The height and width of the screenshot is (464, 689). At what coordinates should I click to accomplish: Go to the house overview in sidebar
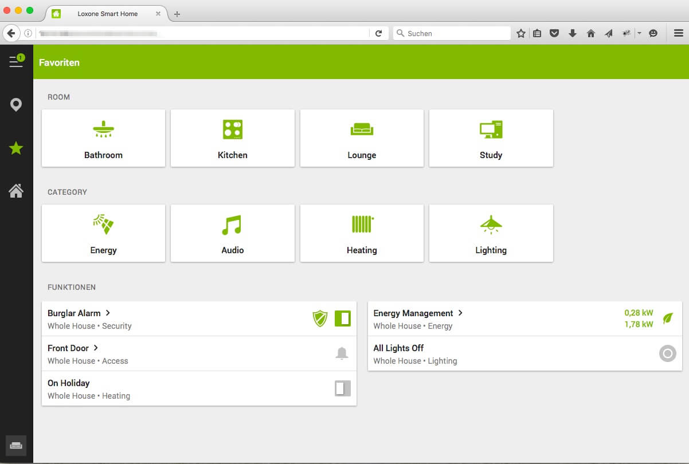16,191
